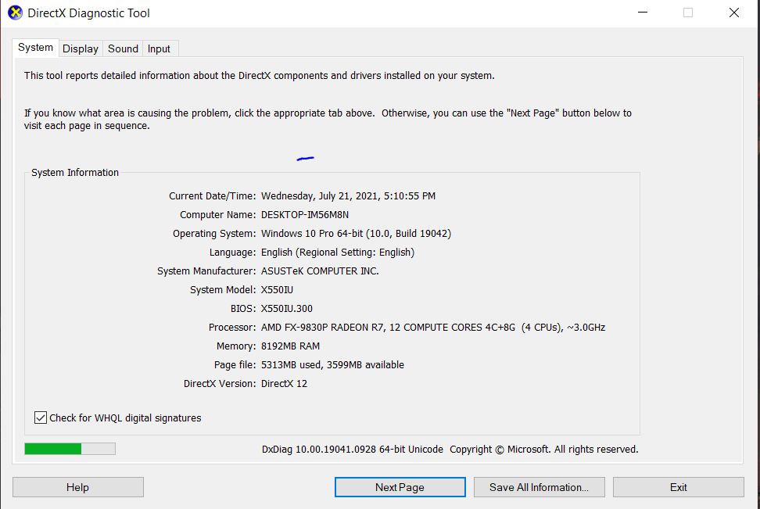
Task: Click the "System Manufacturer:" label
Action: (x=206, y=271)
